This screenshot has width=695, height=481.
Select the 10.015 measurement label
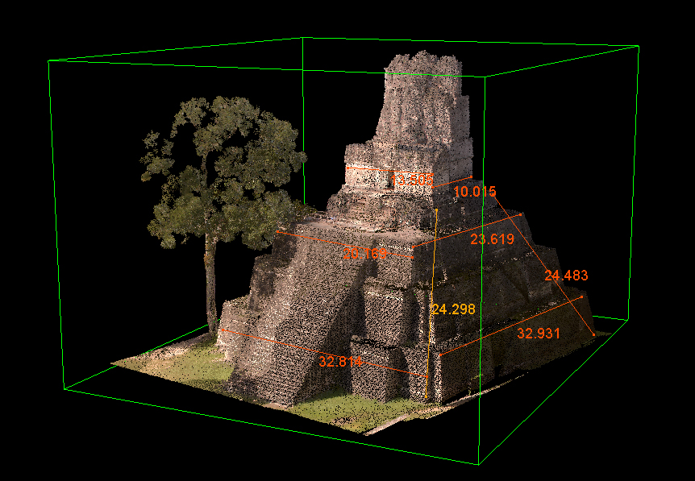(x=475, y=192)
